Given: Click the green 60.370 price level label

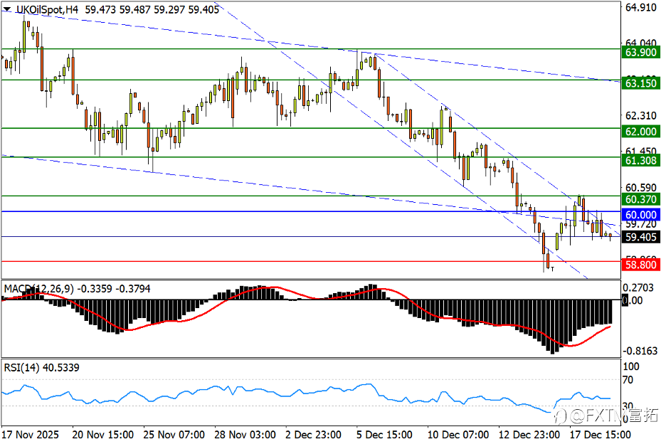Looking at the screenshot, I should 641,199.
